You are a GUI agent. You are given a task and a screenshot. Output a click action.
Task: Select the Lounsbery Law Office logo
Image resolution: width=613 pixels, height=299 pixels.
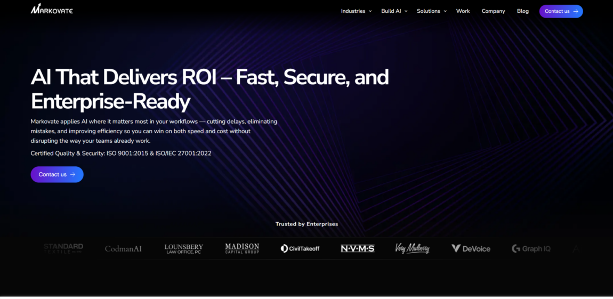pyautogui.click(x=184, y=249)
